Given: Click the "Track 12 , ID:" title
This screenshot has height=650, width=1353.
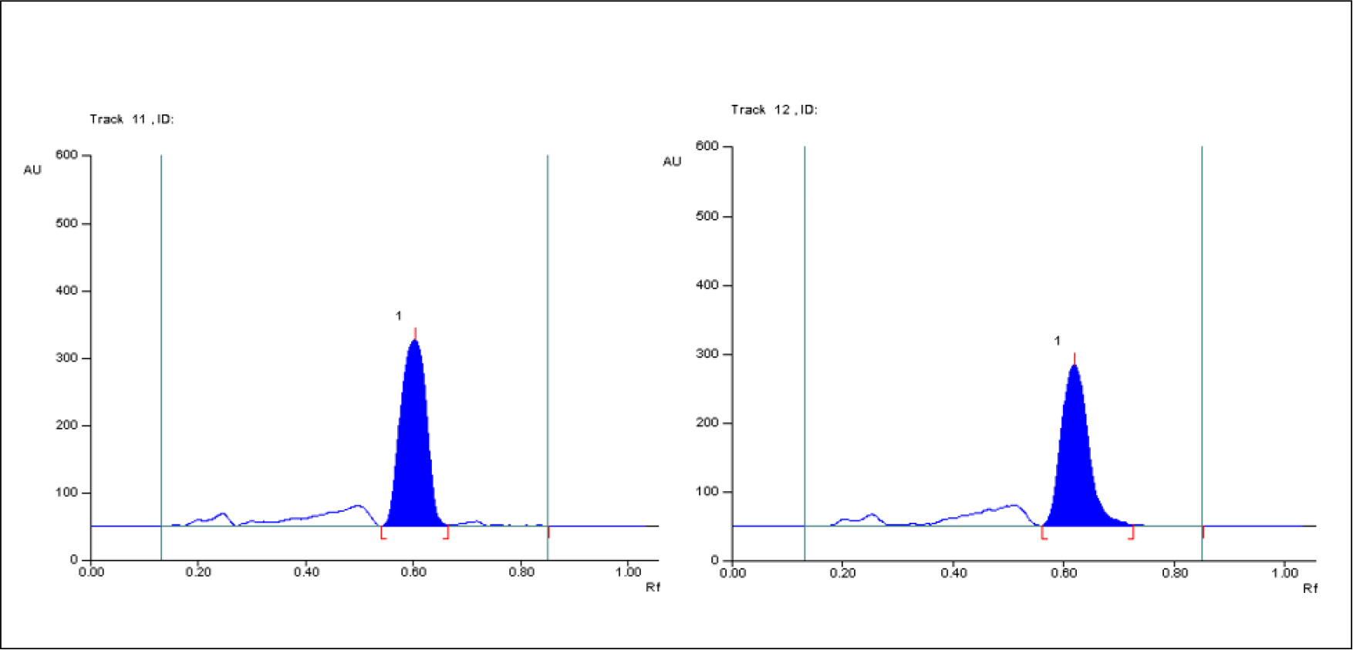Looking at the screenshot, I should point(774,109).
